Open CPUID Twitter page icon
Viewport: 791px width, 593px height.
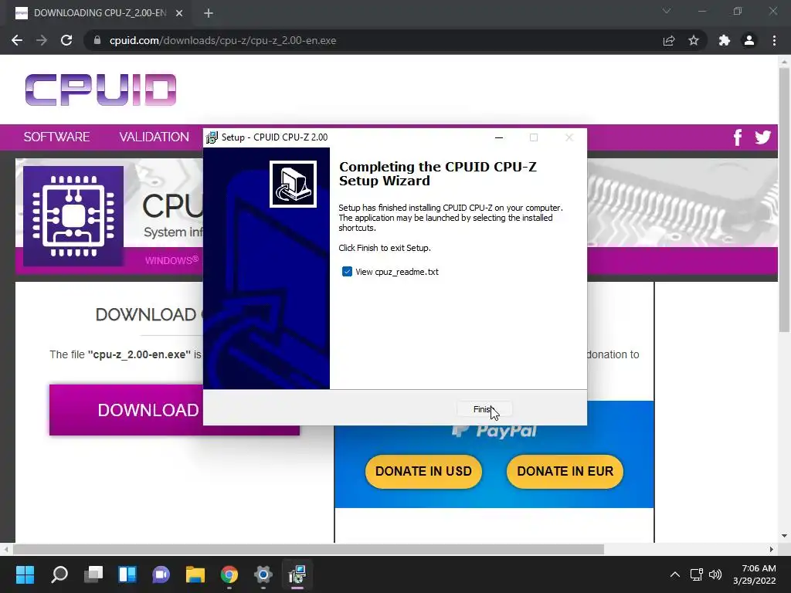click(x=762, y=137)
